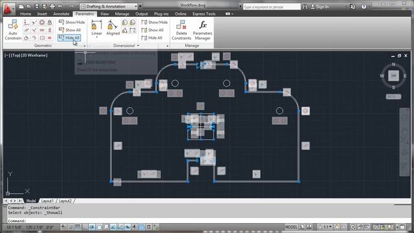Apply the Vertical geometric constraint
The height and width of the screenshot is (233, 414).
point(50,30)
